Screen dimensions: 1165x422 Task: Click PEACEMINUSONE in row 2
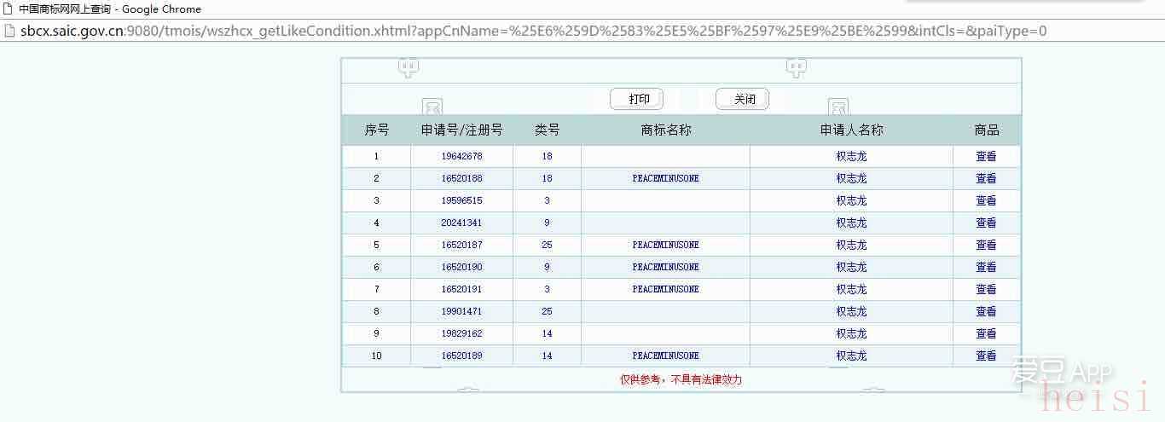pyautogui.click(x=665, y=179)
